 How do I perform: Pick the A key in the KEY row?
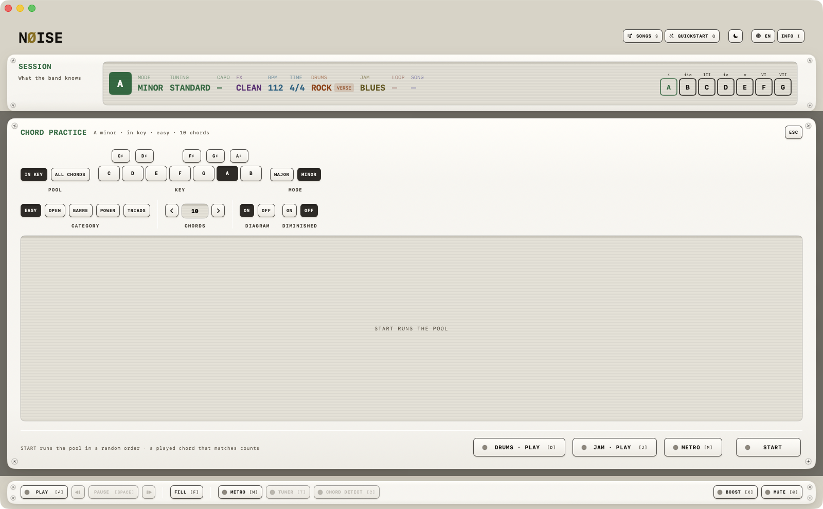227,173
